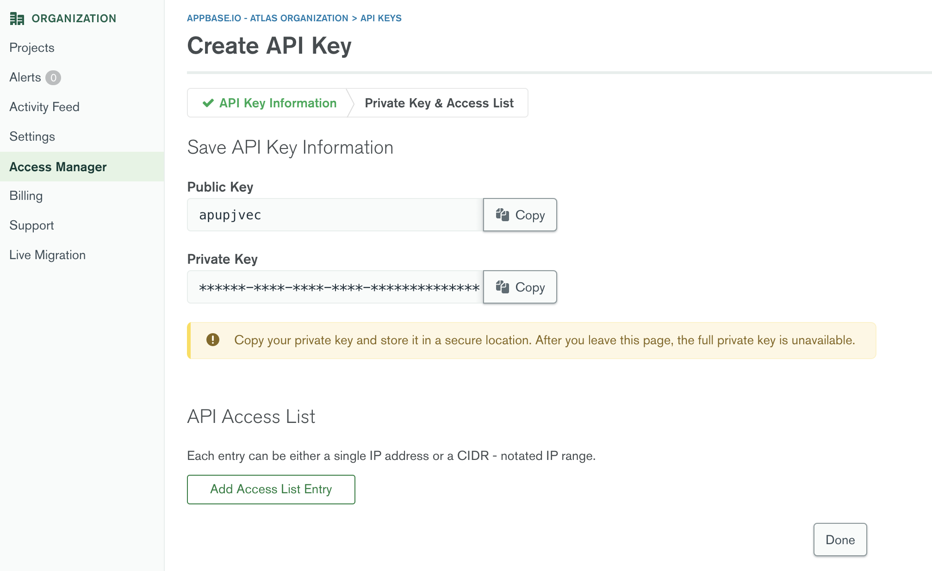Viewport: 932px width, 571px height.
Task: Open Projects in the sidebar
Action: [x=32, y=48]
